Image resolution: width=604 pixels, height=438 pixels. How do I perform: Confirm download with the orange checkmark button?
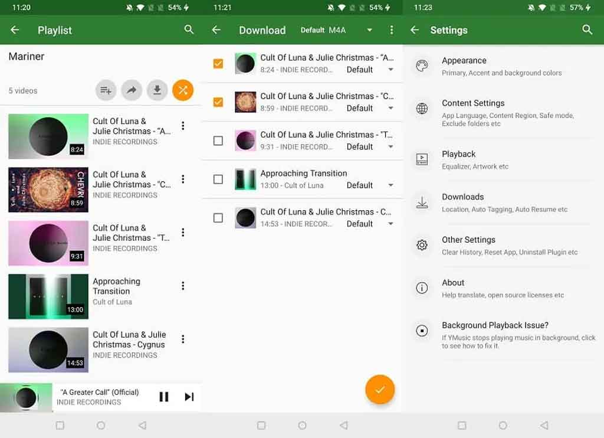380,390
